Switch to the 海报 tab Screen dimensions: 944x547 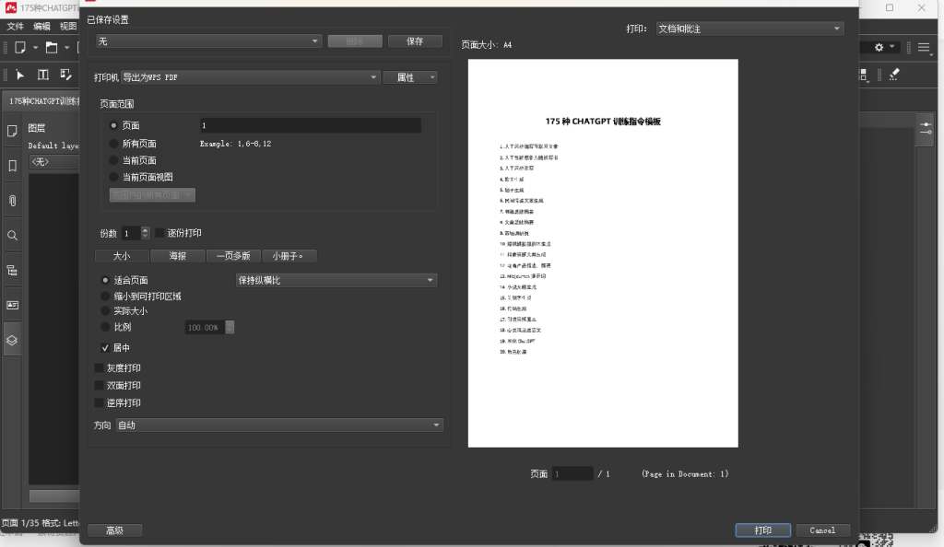pyautogui.click(x=177, y=256)
